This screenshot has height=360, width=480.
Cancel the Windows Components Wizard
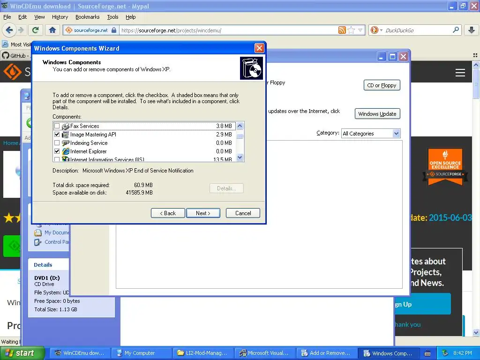(243, 213)
